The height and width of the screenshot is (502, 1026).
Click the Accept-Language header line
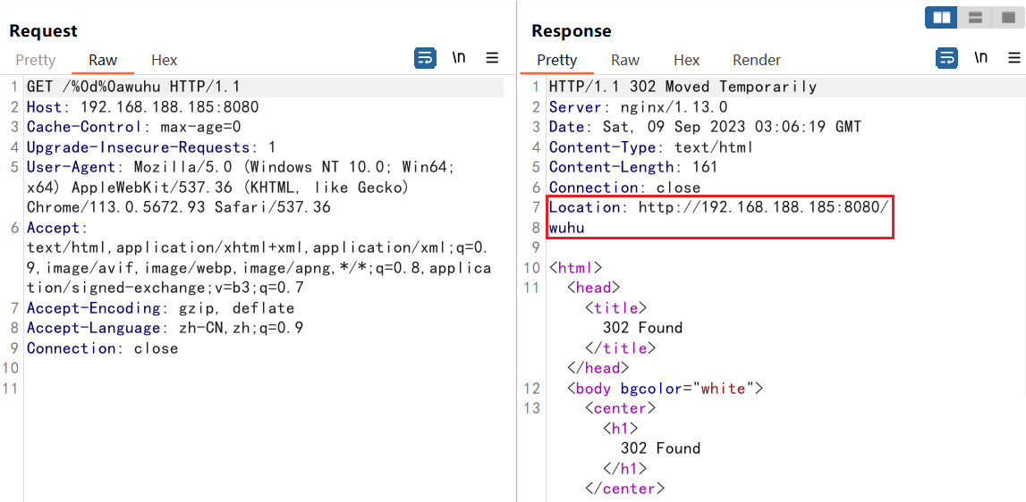coord(165,328)
